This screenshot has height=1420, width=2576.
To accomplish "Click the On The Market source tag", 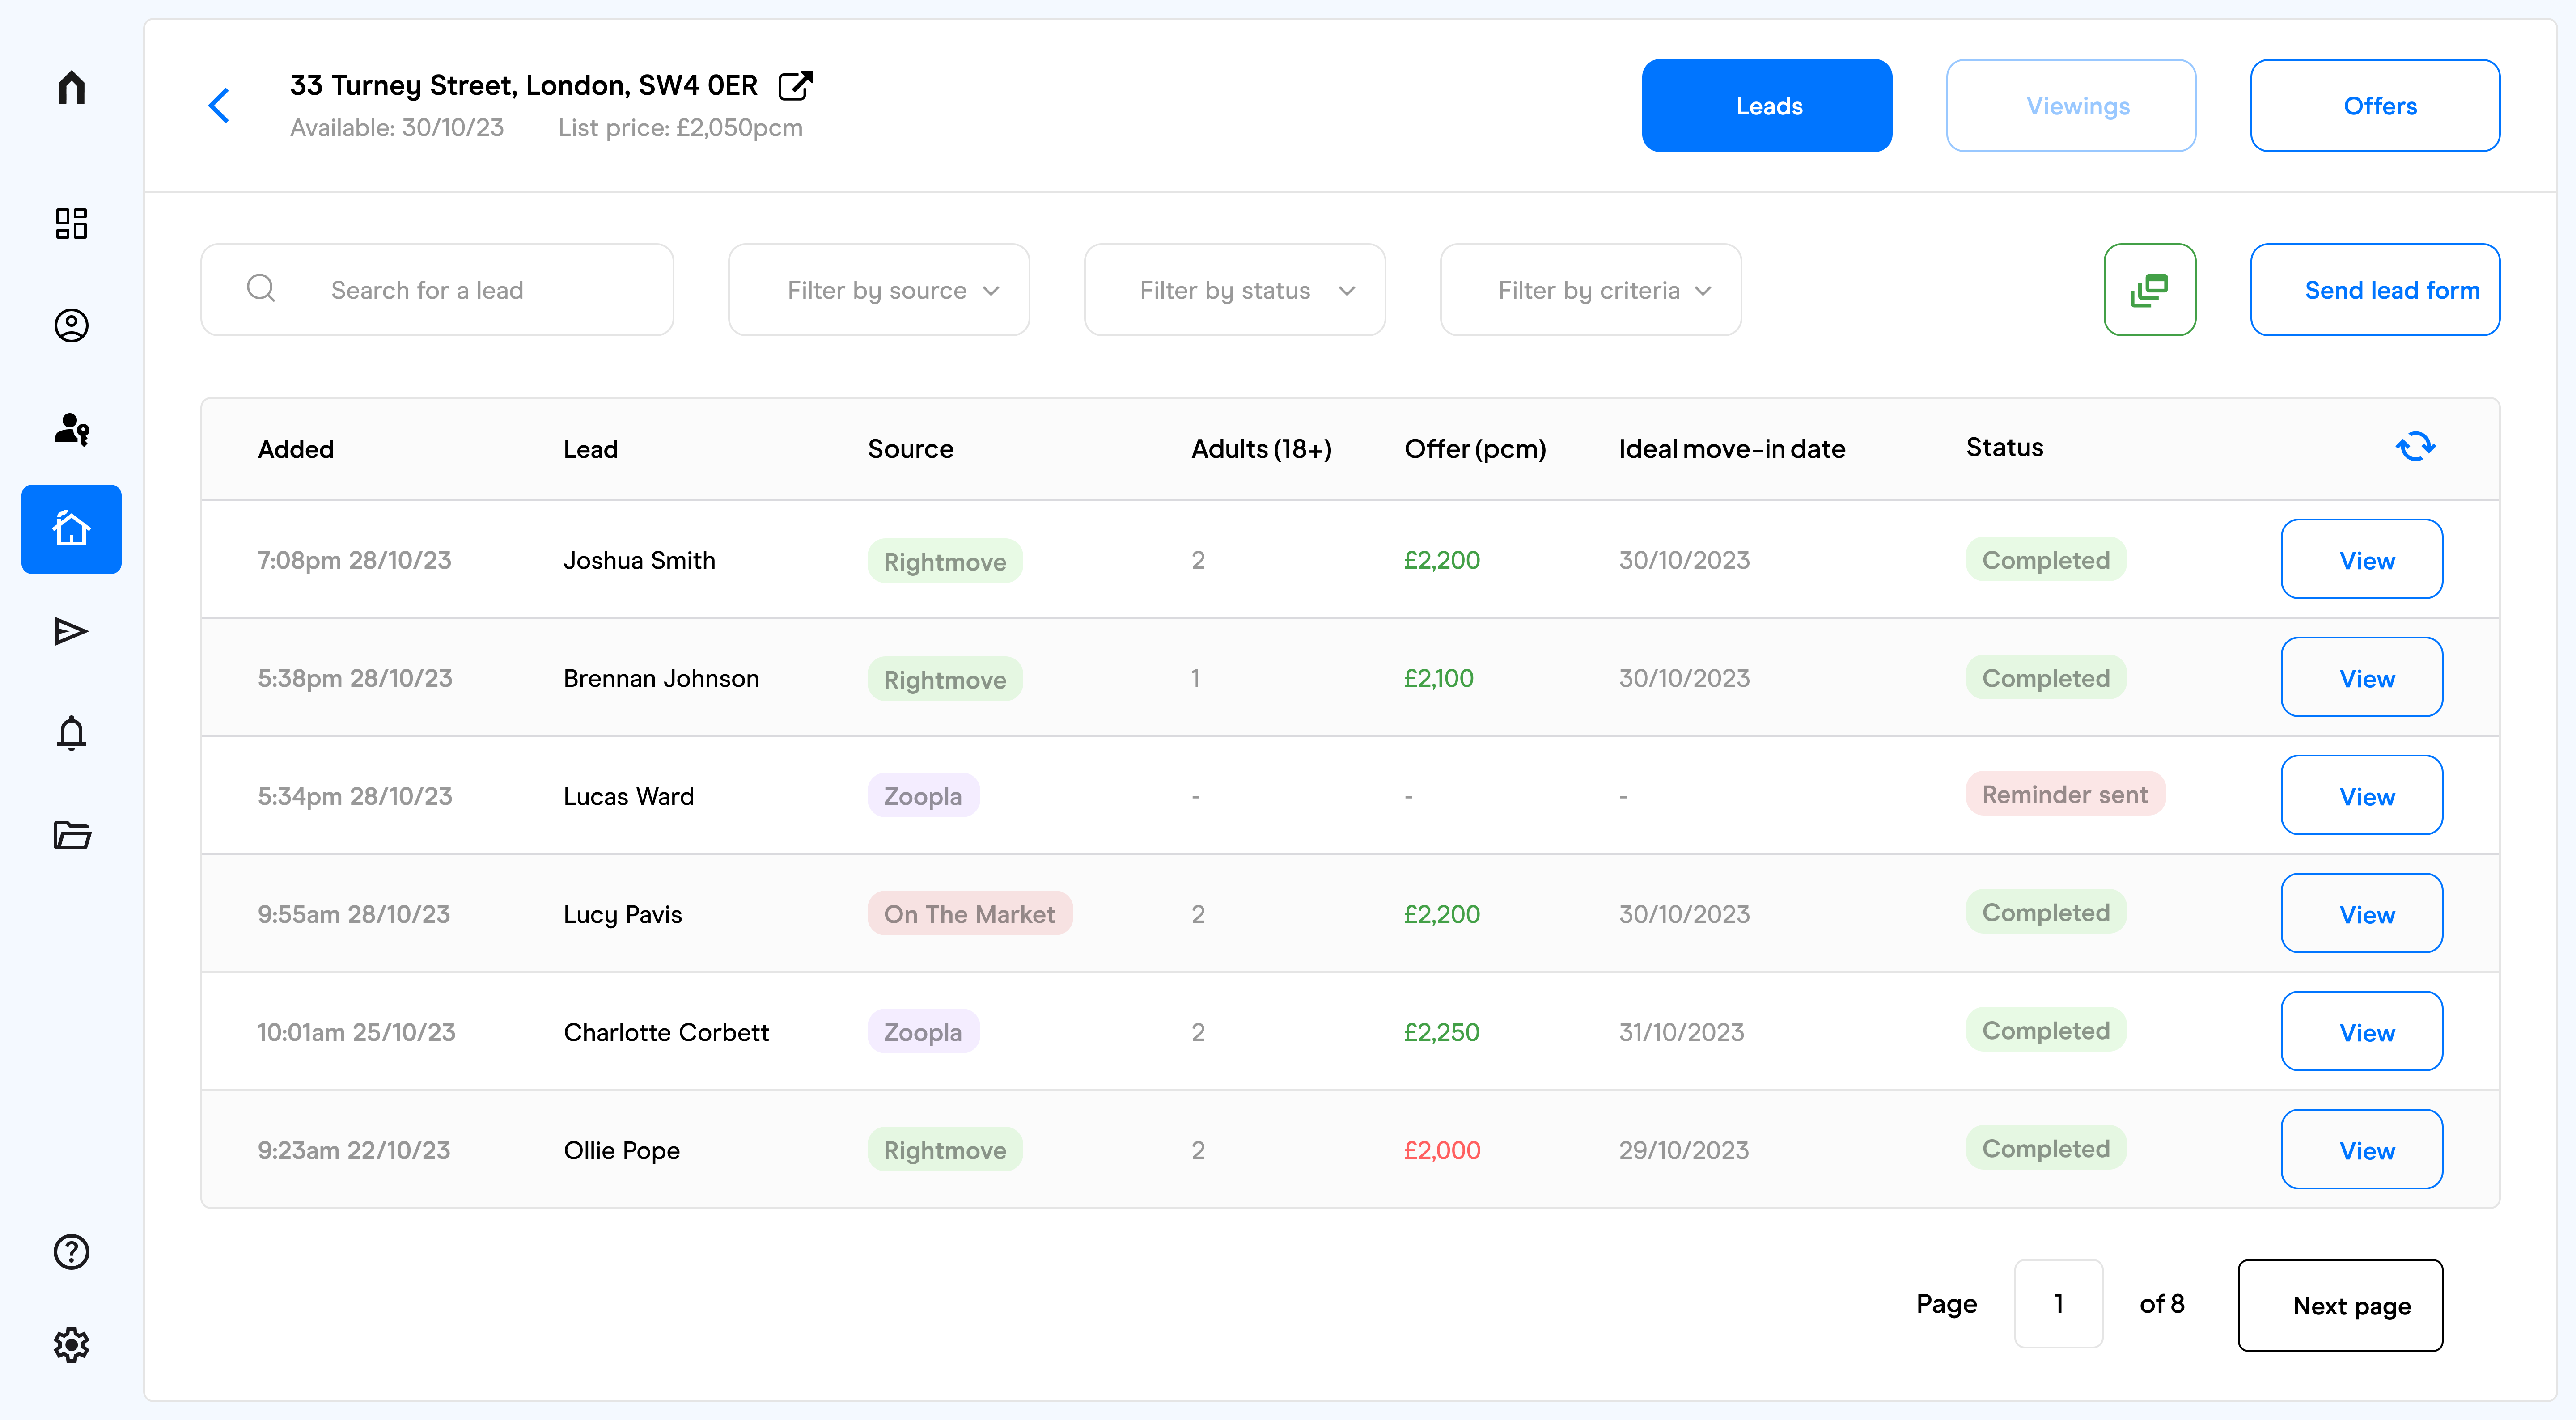I will point(970,914).
